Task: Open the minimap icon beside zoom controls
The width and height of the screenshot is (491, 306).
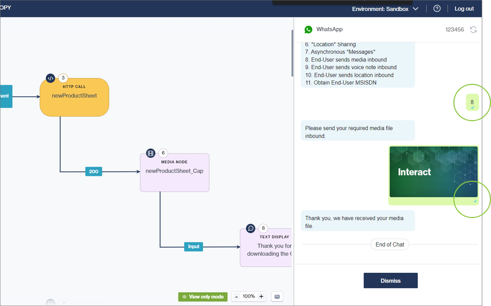Action: pyautogui.click(x=277, y=296)
